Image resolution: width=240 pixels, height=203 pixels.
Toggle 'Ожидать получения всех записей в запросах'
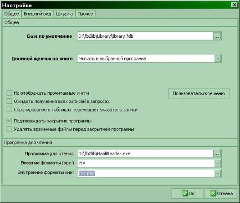pyautogui.click(x=9, y=101)
